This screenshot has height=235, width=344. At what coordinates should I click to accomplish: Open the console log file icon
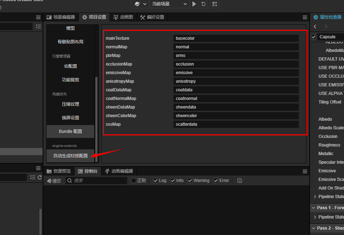[x=240, y=181]
